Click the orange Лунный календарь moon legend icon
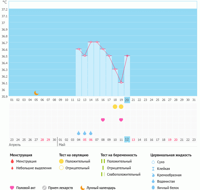 tap(83, 188)
